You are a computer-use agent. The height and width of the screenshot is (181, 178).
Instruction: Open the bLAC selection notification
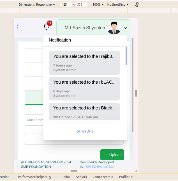84,89
